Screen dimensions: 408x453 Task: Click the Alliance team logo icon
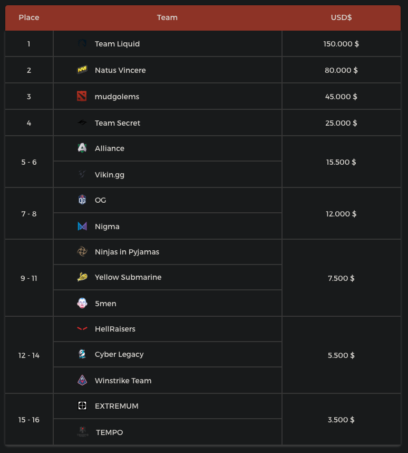[82, 148]
